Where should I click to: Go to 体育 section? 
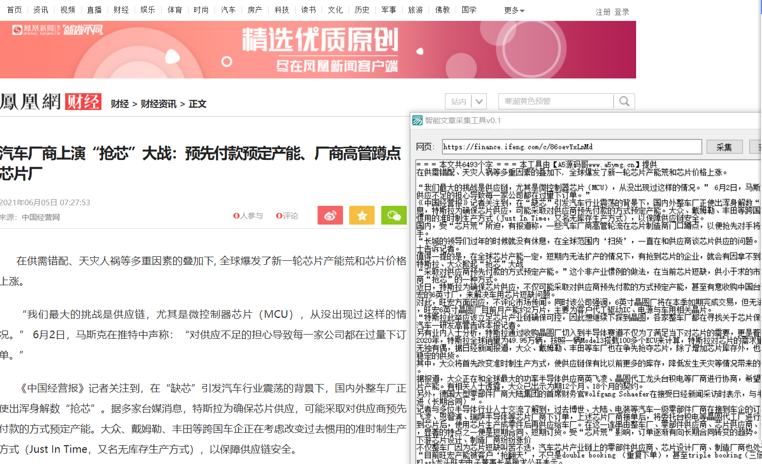click(175, 10)
